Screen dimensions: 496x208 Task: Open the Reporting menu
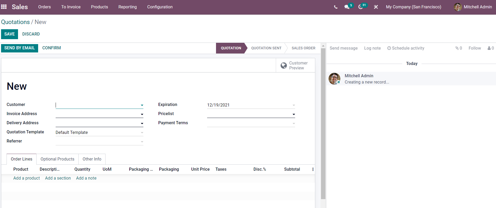(127, 7)
